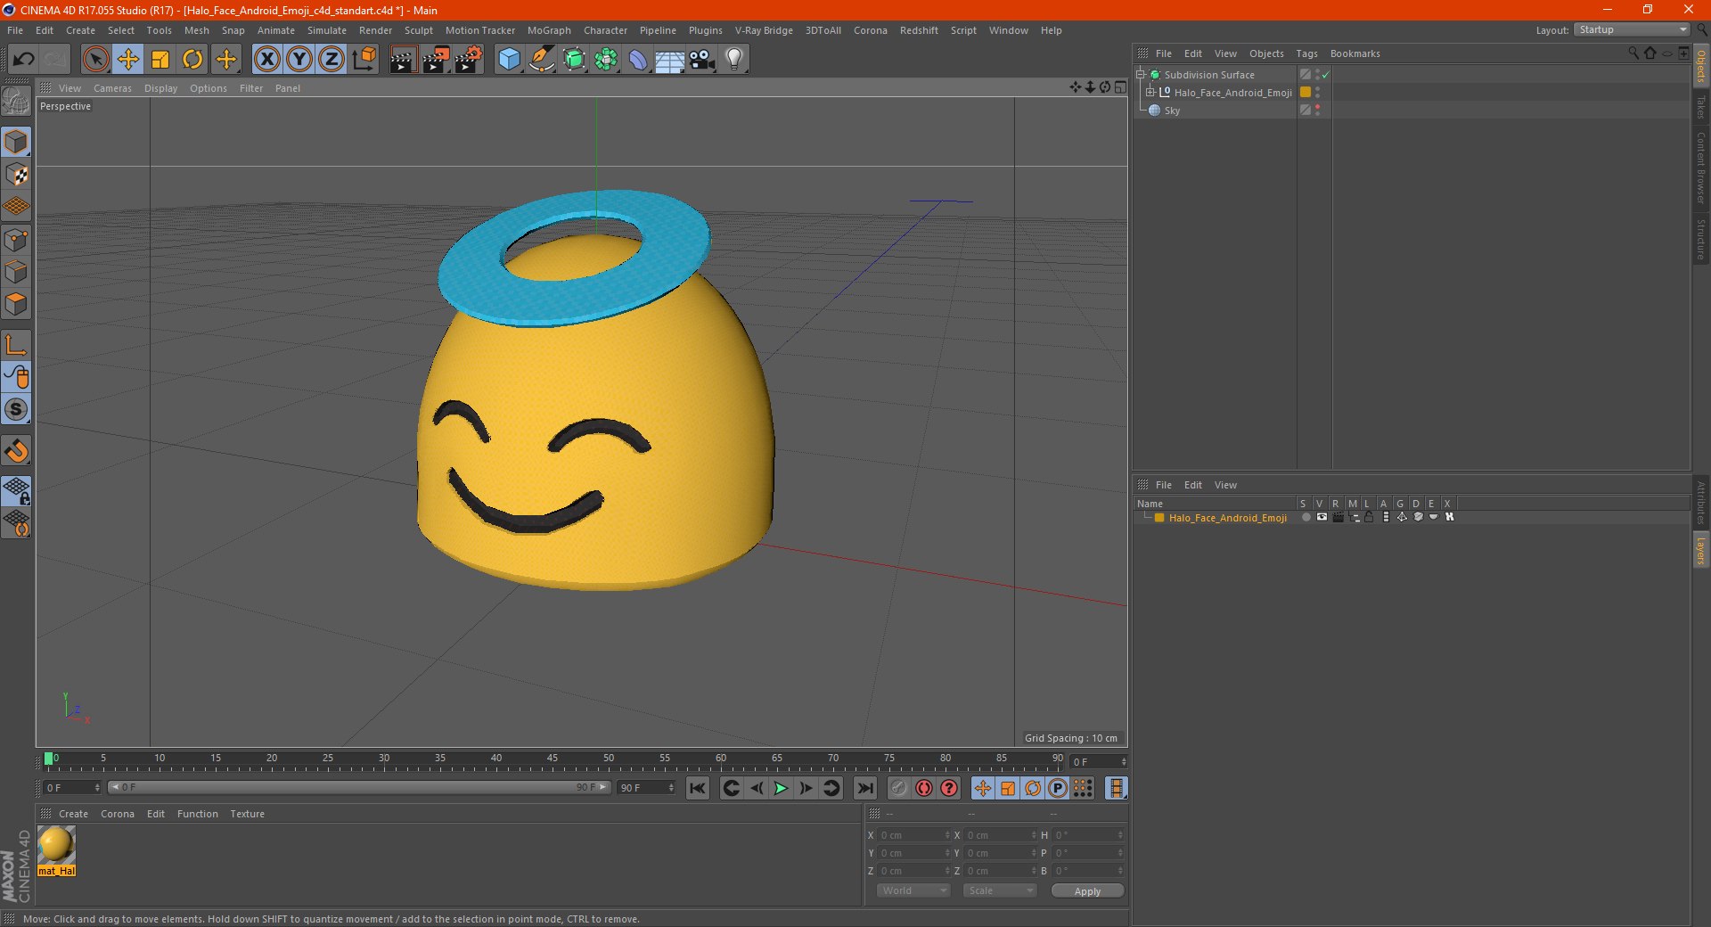
Task: Toggle Sky visibility dots
Action: (1317, 111)
